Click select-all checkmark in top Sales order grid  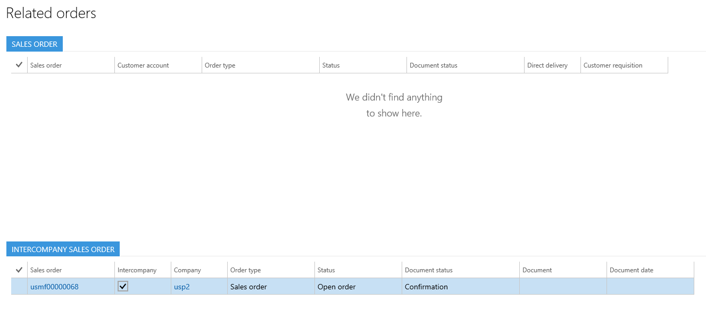coord(19,65)
